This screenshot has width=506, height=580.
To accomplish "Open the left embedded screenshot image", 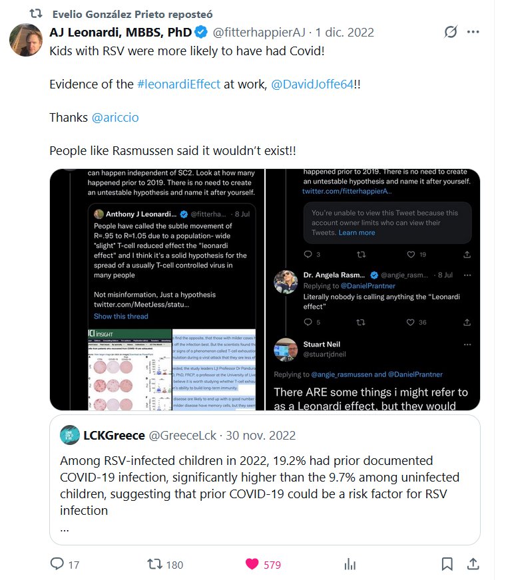I will click(156, 289).
